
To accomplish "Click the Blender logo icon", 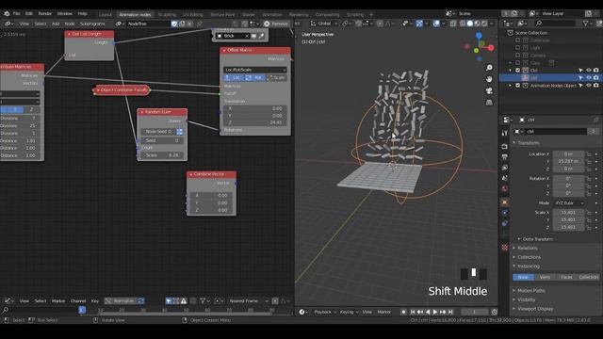I will pos(7,13).
